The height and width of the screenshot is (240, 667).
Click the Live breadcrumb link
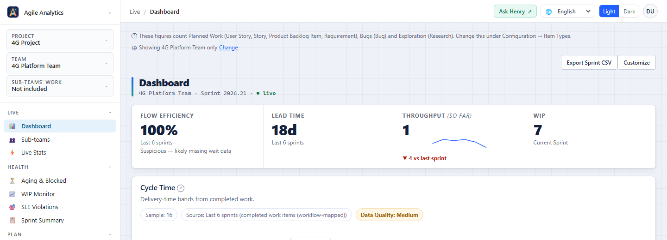pos(135,12)
